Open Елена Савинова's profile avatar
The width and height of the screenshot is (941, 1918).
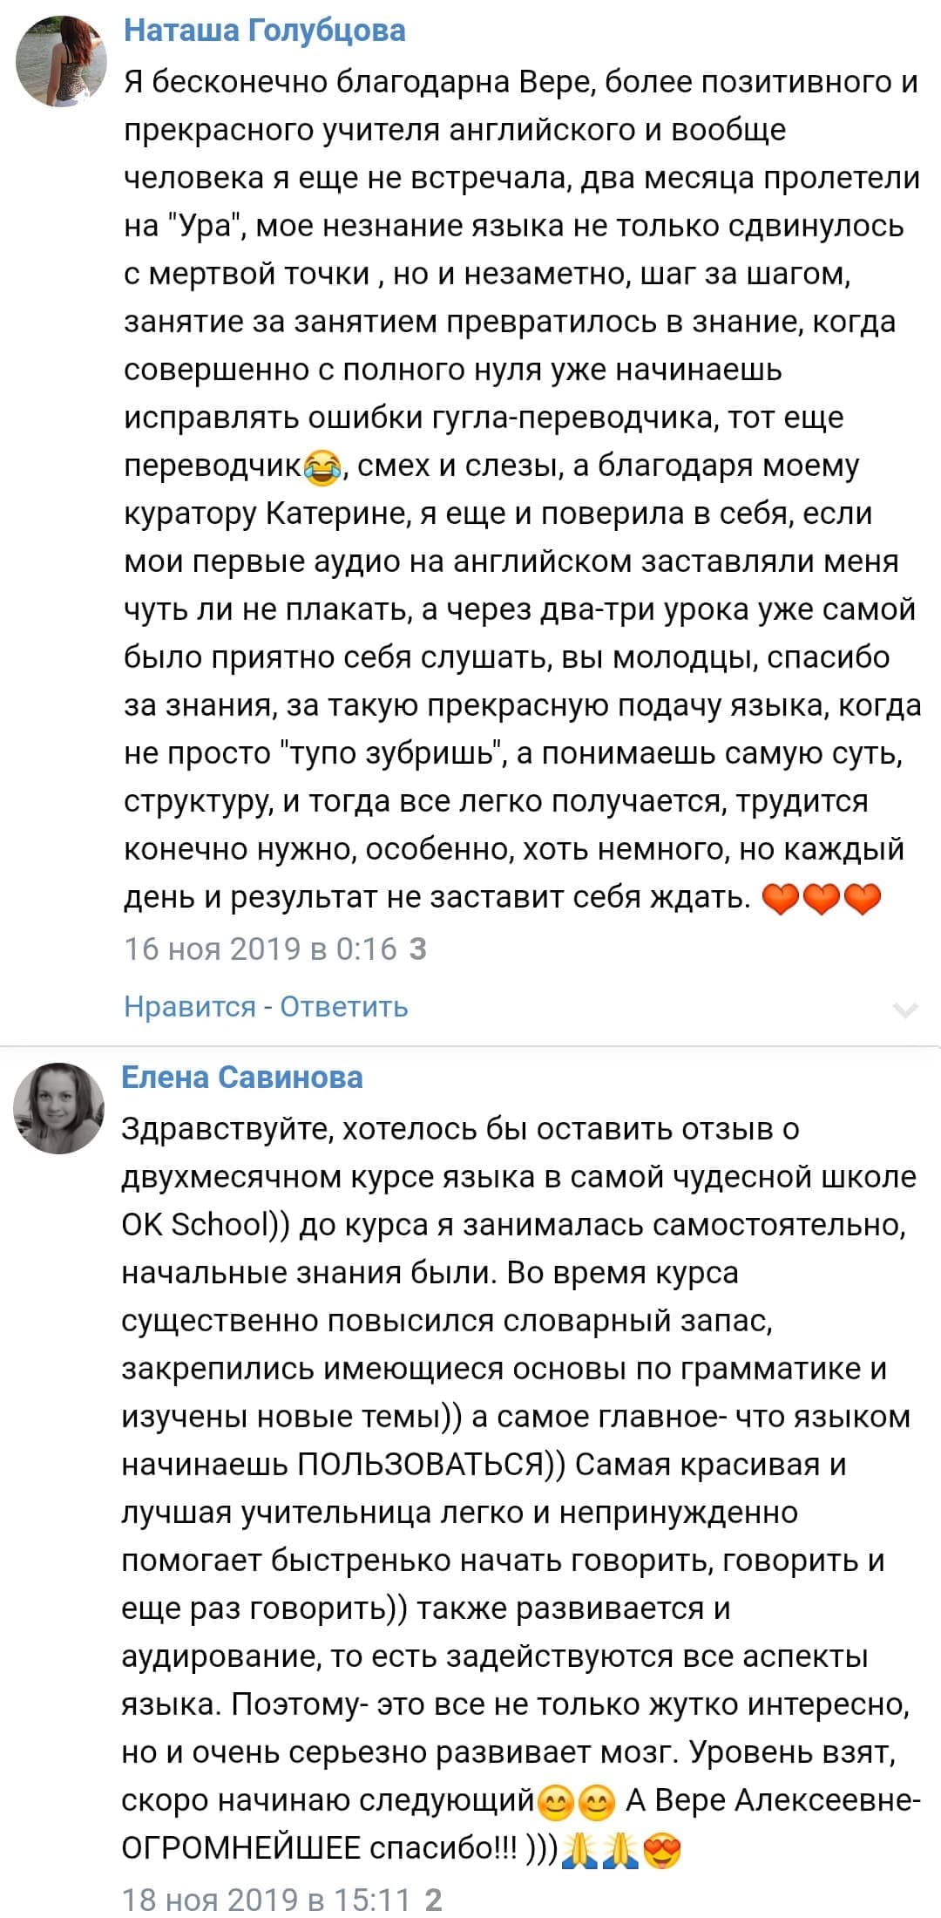coord(58,1108)
